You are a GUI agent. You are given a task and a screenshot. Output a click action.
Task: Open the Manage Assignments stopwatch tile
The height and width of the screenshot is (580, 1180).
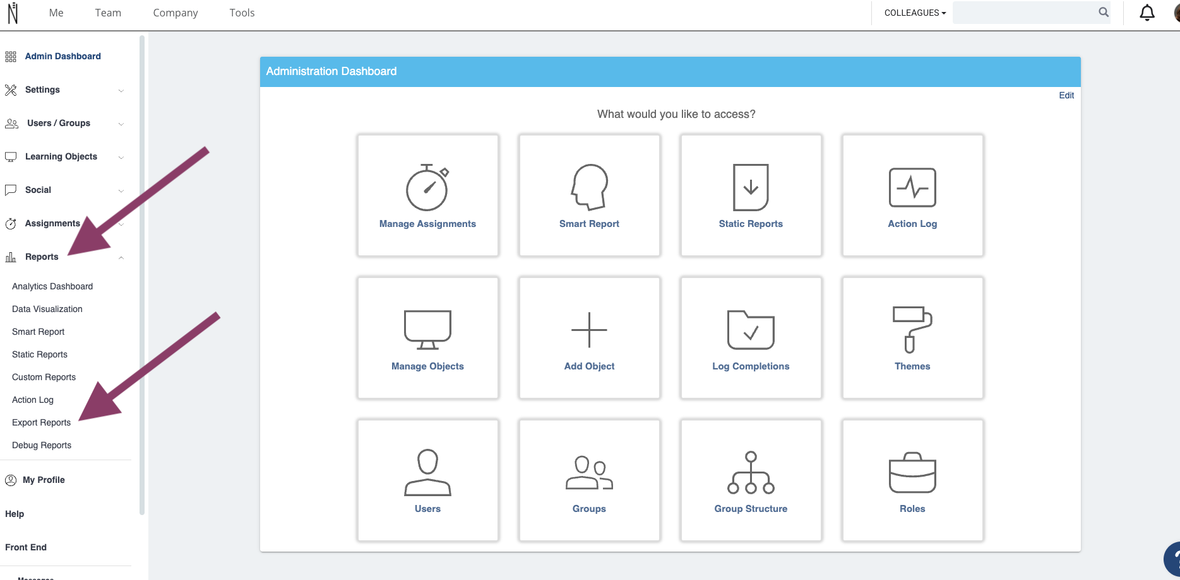point(427,195)
